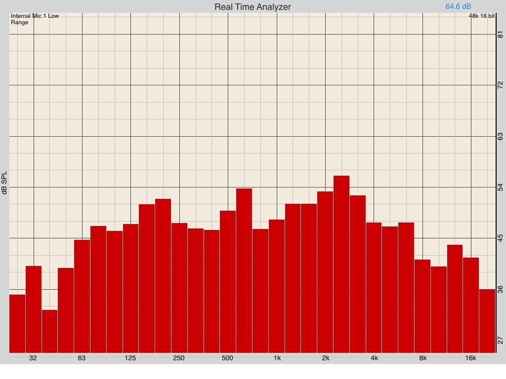This screenshot has width=506, height=379.
Task: Click the 27 marker on the dB scale
Action: pos(500,340)
